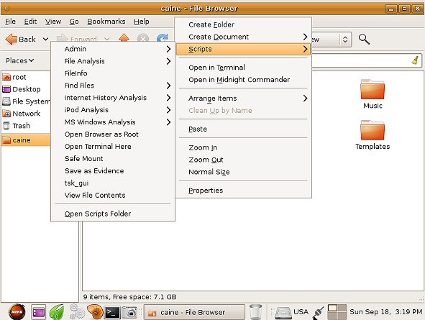The height and width of the screenshot is (320, 425).
Task: Click the camera screenshot panel icon
Action: 129,312
